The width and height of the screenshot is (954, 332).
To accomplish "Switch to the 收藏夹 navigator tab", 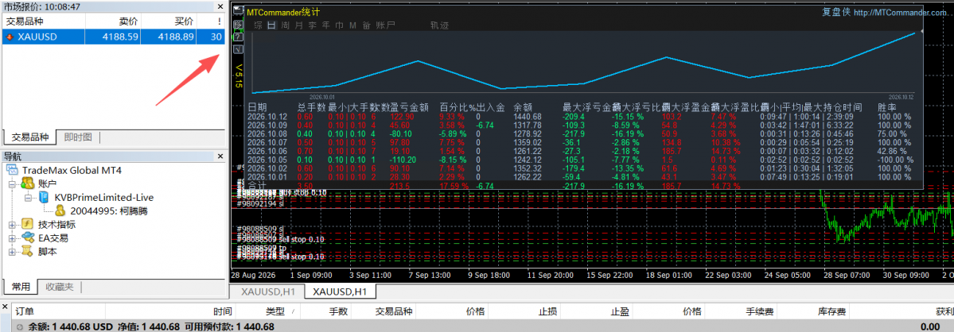I will point(59,287).
